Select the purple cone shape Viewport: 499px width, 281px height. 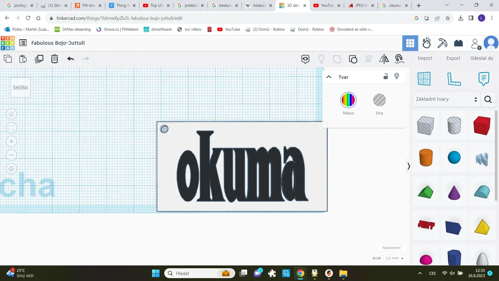coord(454,192)
